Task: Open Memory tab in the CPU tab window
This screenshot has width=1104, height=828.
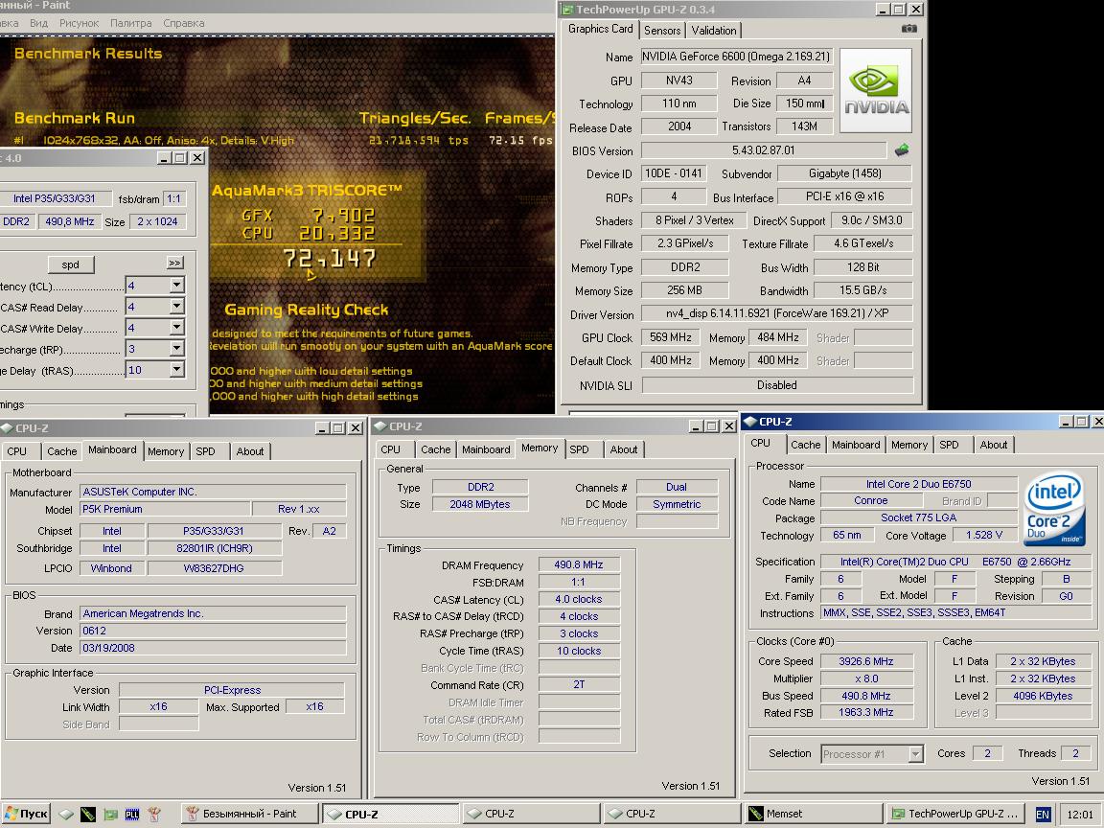Action: 909,445
